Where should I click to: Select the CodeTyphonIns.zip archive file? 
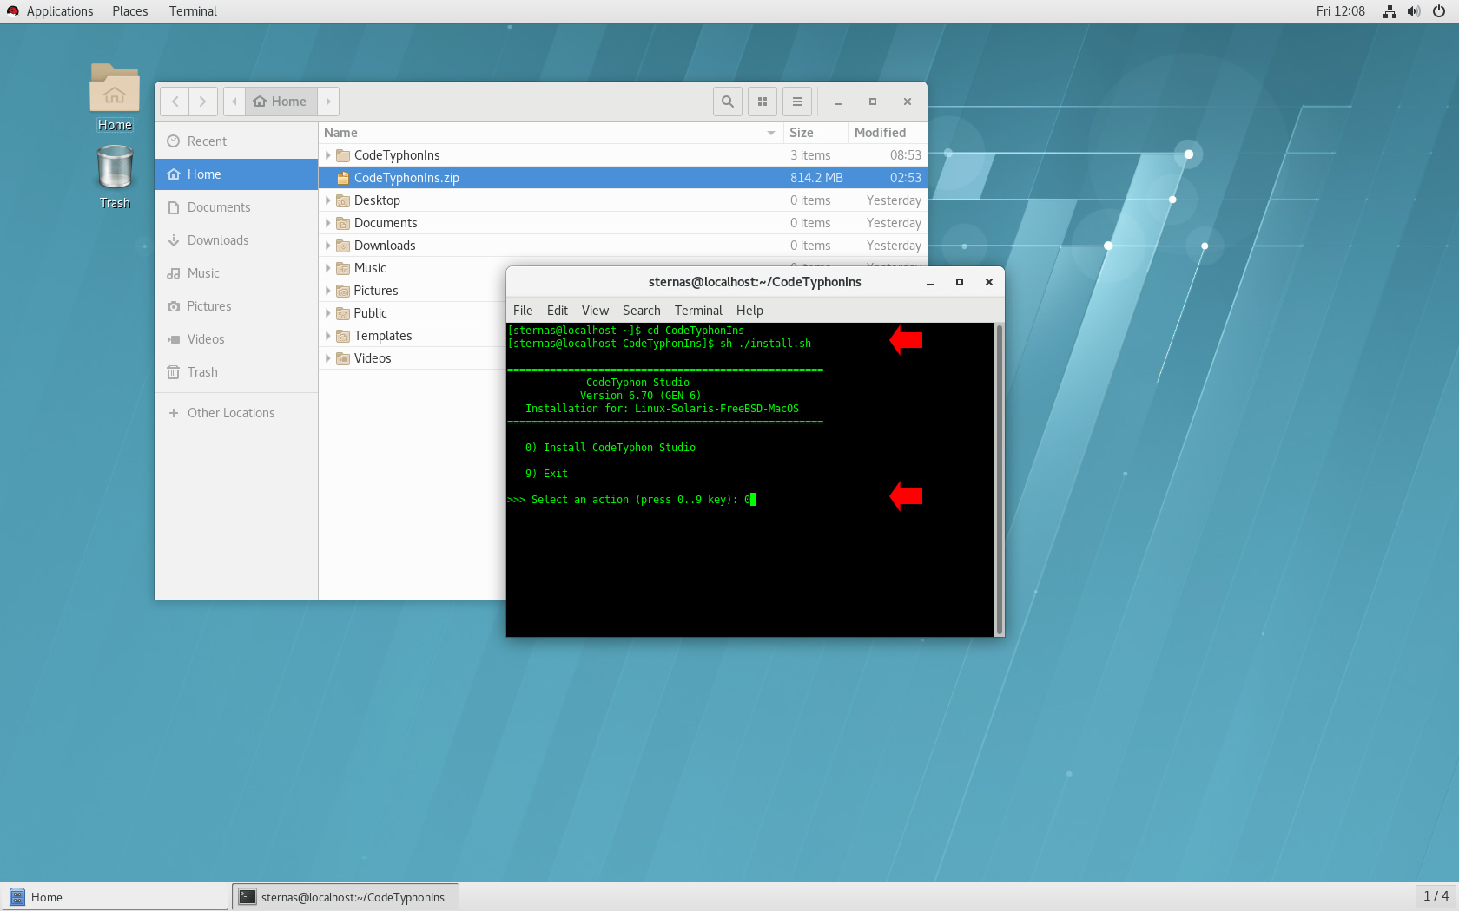(623, 178)
